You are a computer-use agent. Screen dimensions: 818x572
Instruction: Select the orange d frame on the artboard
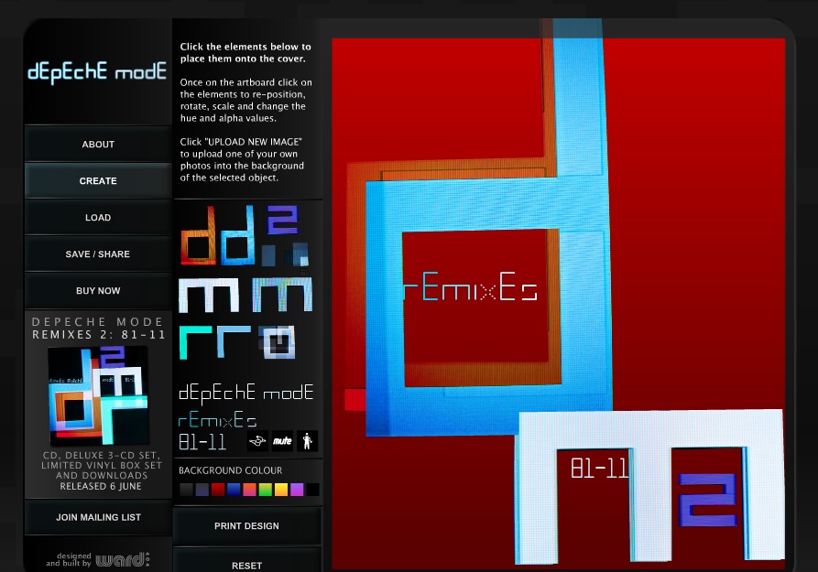(356, 271)
